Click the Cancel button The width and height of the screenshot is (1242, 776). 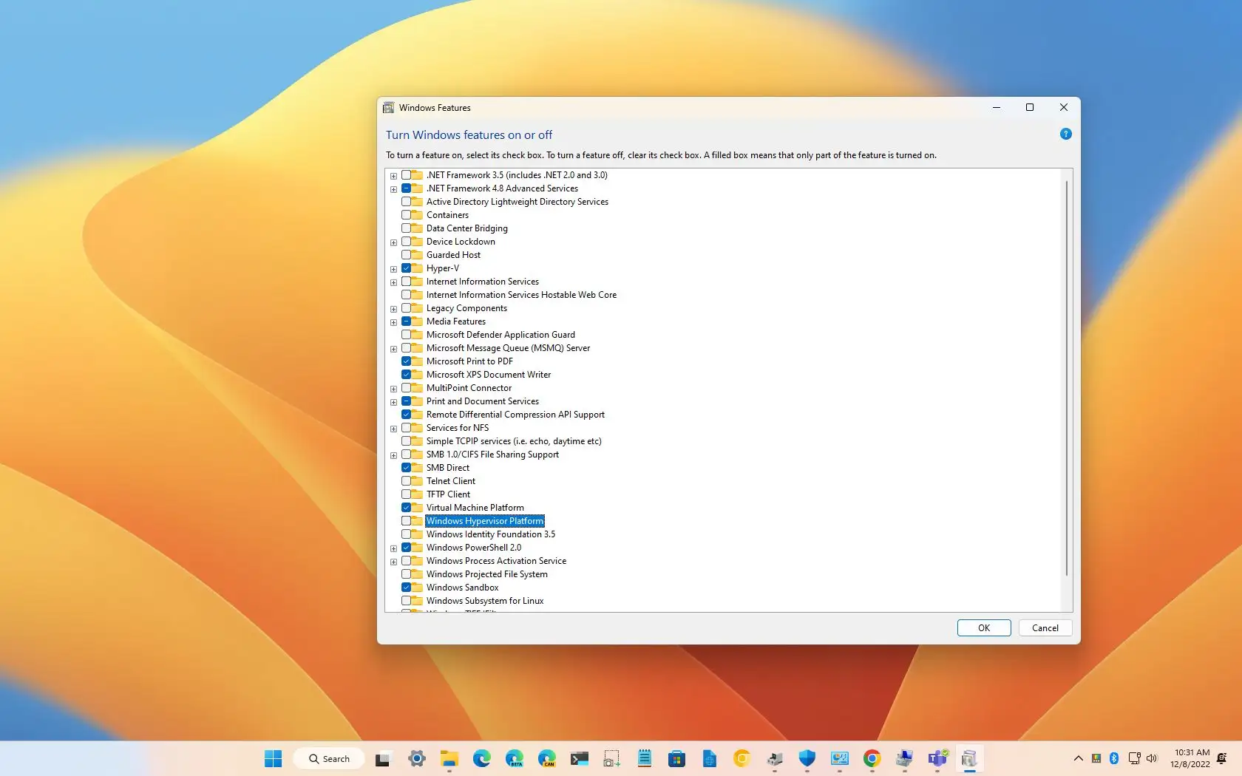click(1045, 627)
